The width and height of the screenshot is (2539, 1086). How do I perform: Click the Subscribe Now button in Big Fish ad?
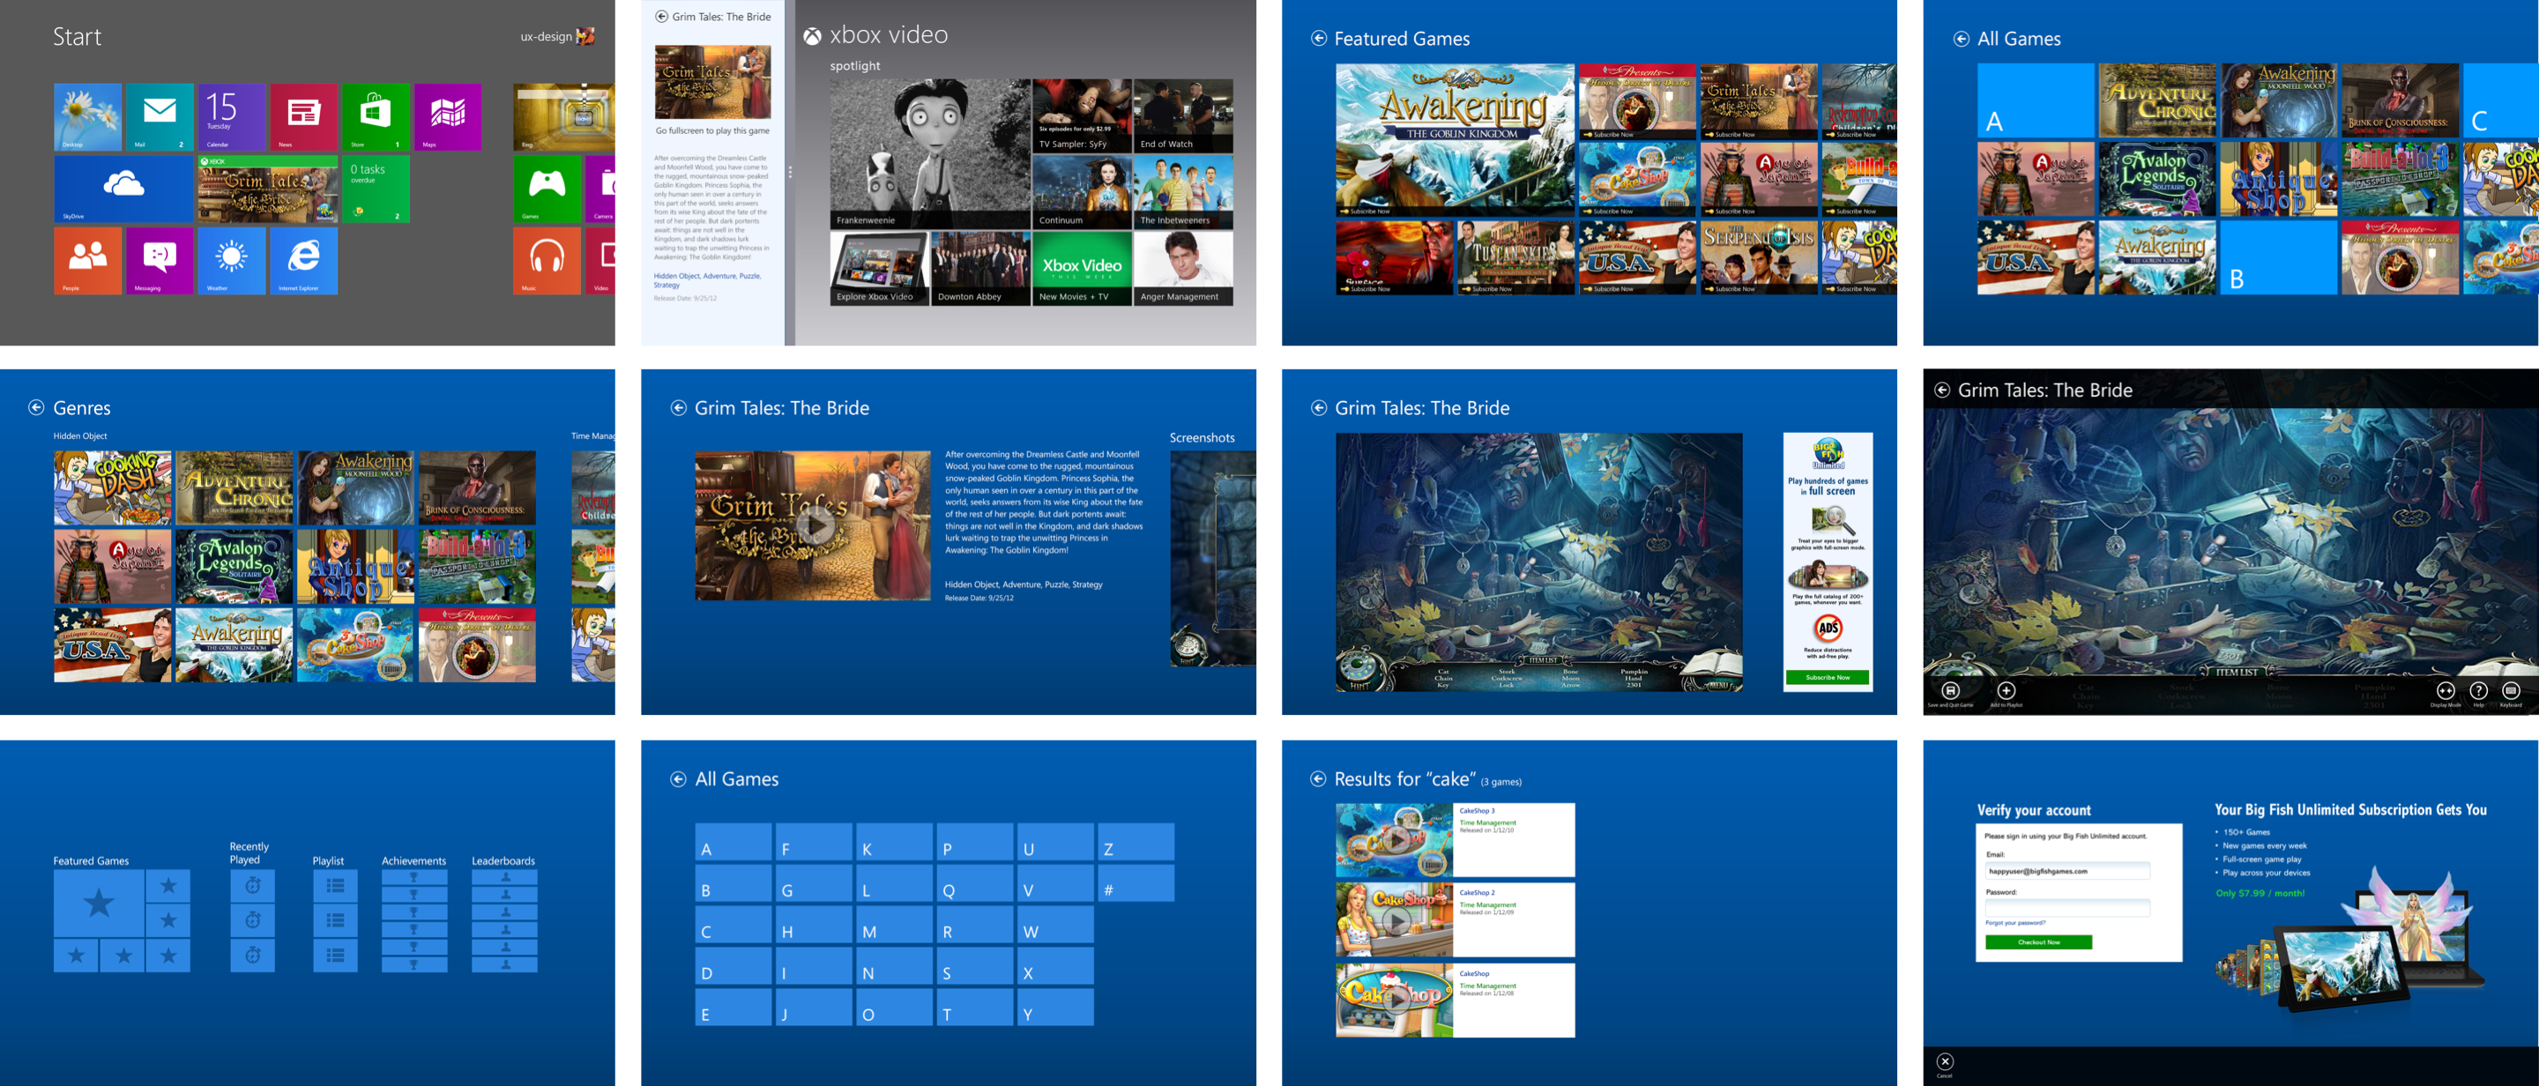pos(1828,677)
